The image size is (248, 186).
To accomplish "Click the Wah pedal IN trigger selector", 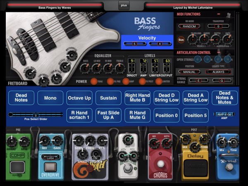I will [x=96, y=158].
